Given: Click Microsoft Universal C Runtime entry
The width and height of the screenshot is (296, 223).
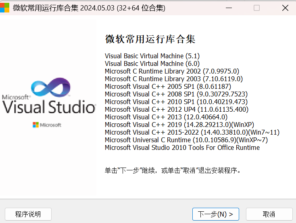Looking at the screenshot, I should [186, 140].
